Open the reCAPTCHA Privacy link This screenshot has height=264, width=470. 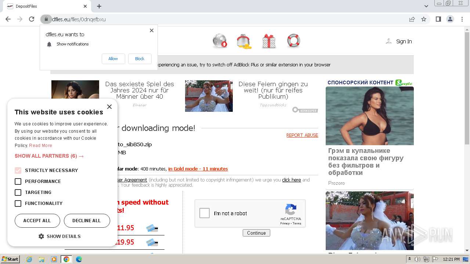285,223
